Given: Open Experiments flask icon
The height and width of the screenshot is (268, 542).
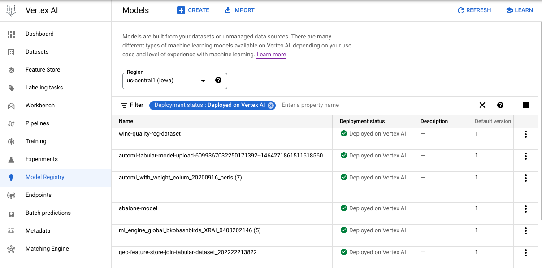Looking at the screenshot, I should click(x=11, y=159).
